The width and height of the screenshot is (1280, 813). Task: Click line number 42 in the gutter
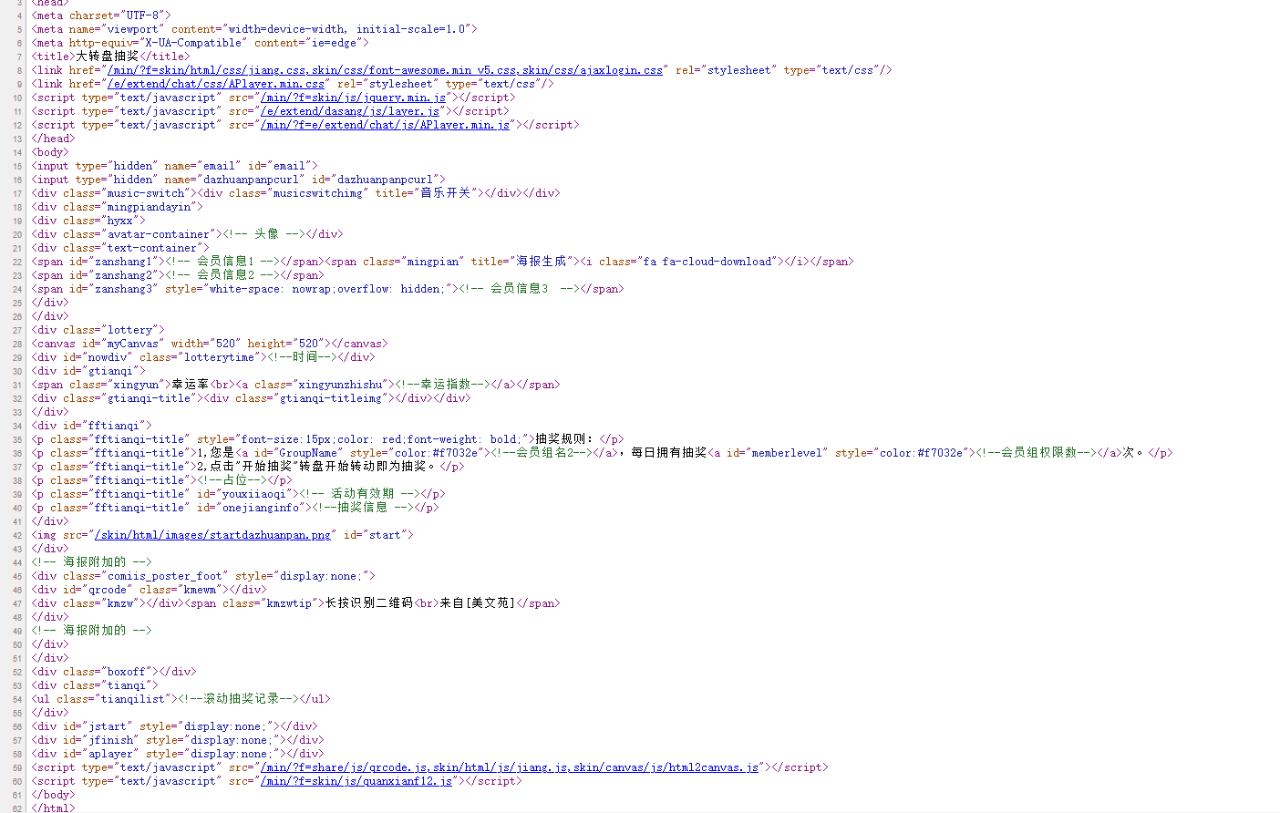pos(18,536)
